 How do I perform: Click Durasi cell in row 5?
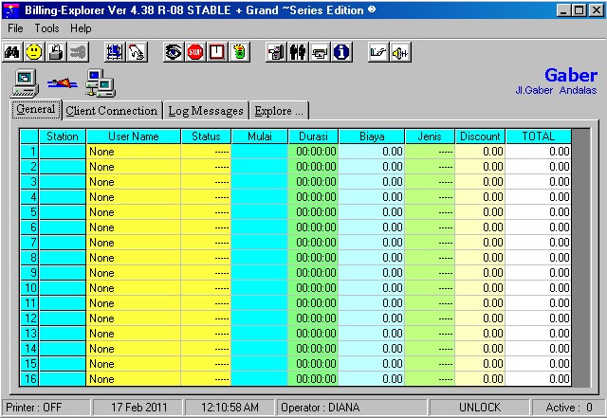pyautogui.click(x=313, y=212)
